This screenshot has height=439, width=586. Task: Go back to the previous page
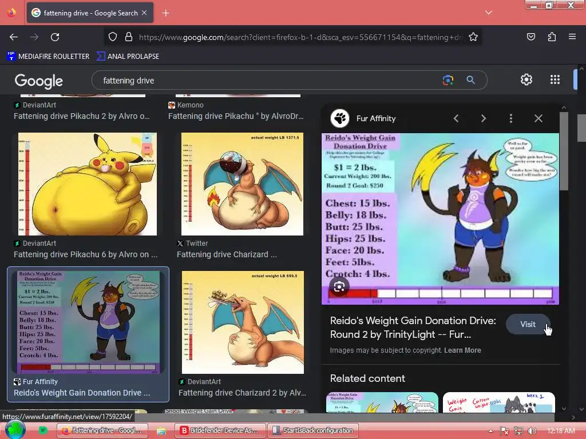click(x=14, y=37)
